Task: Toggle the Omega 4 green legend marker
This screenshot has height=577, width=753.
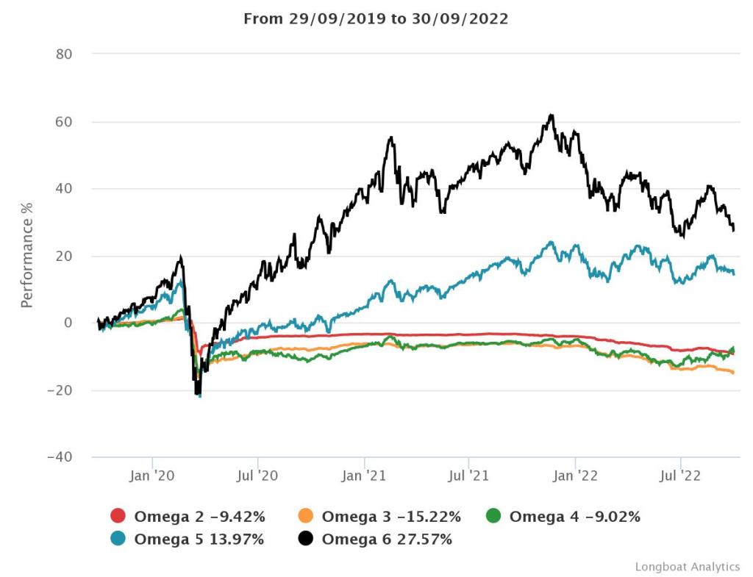Action: 494,517
